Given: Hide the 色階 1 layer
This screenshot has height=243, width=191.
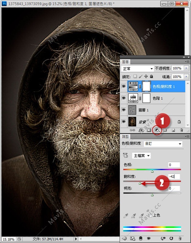Looking at the screenshot, I should [124, 98].
